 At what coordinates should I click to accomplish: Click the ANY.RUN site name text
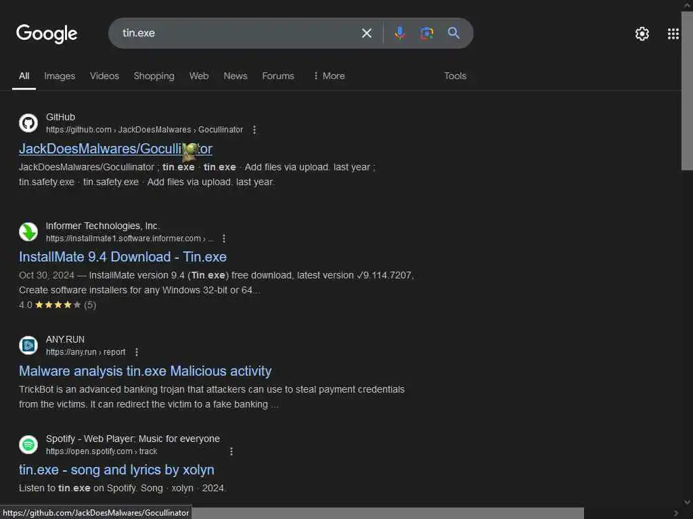click(65, 339)
